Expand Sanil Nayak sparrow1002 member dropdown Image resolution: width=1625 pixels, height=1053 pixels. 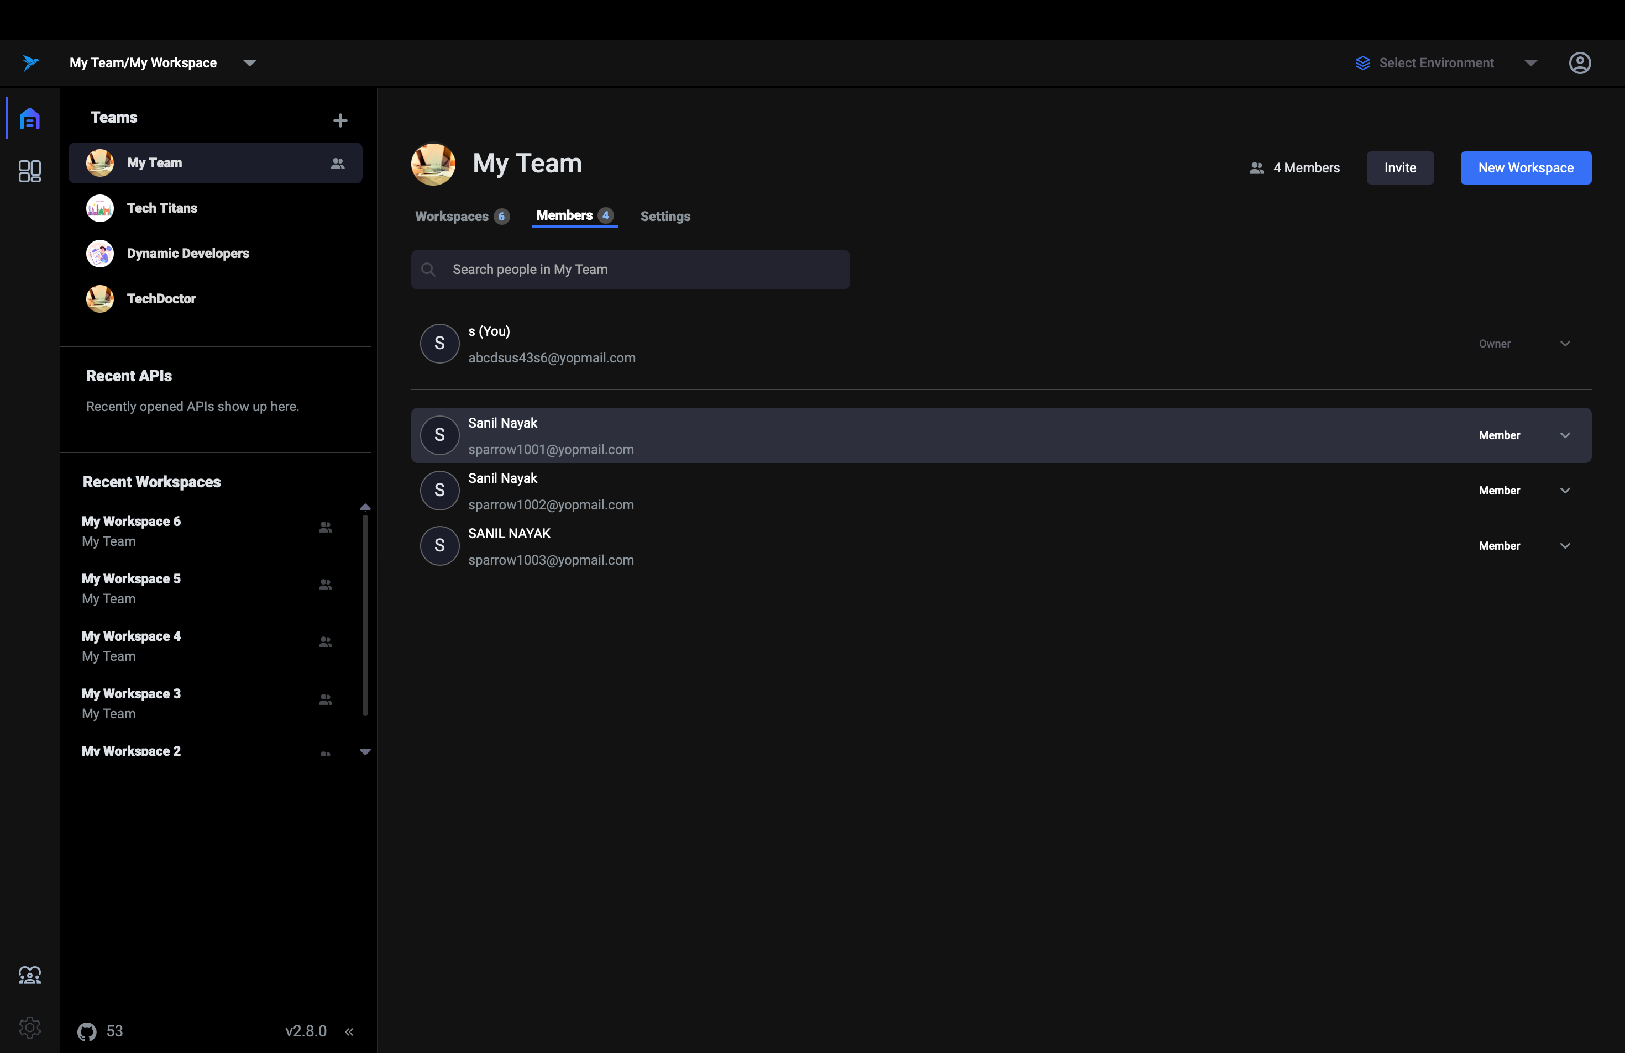(x=1566, y=489)
